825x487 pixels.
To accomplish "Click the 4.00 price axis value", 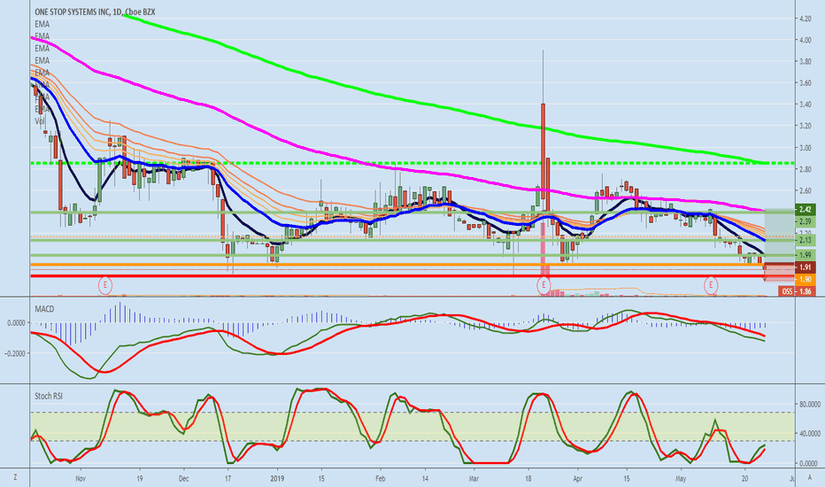I will (805, 40).
